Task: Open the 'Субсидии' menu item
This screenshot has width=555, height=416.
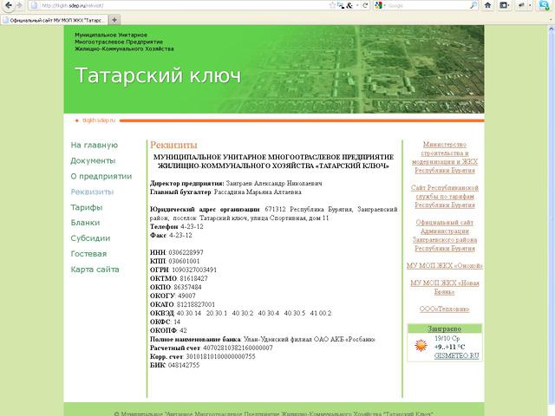Action: click(x=90, y=238)
